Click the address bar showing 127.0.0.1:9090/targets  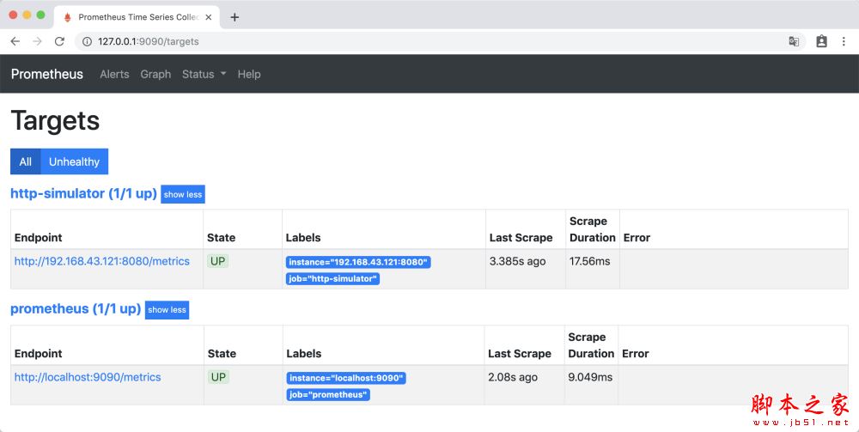[429, 41]
